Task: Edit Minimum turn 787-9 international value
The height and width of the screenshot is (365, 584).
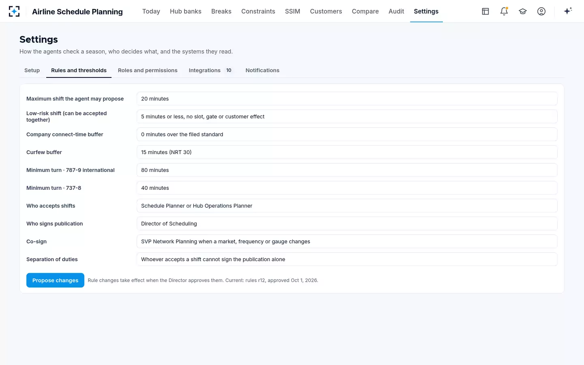Action: (x=347, y=170)
